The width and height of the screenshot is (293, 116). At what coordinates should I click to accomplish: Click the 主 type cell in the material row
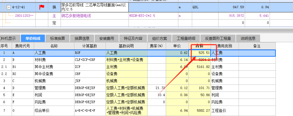54,16
